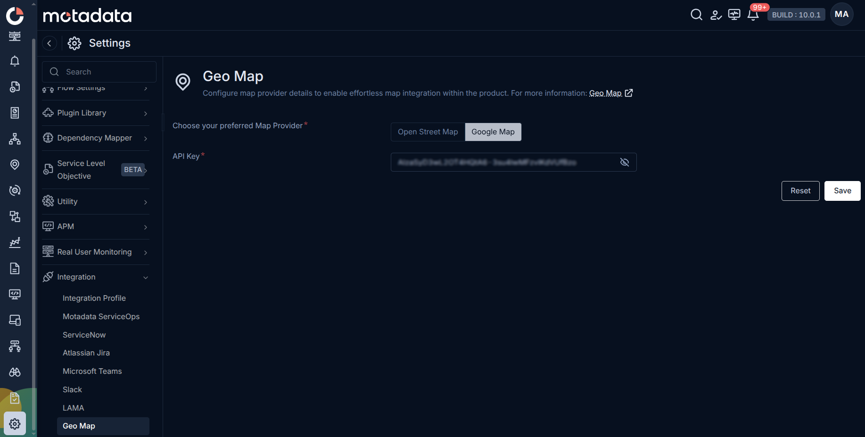Open the global search magnifier icon
The height and width of the screenshot is (437, 865).
[696, 15]
